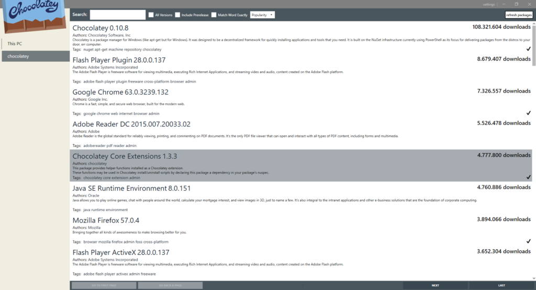Click the installed checkmark on the Mozilla Firefox row
This screenshot has height=290, width=536.
point(529,241)
